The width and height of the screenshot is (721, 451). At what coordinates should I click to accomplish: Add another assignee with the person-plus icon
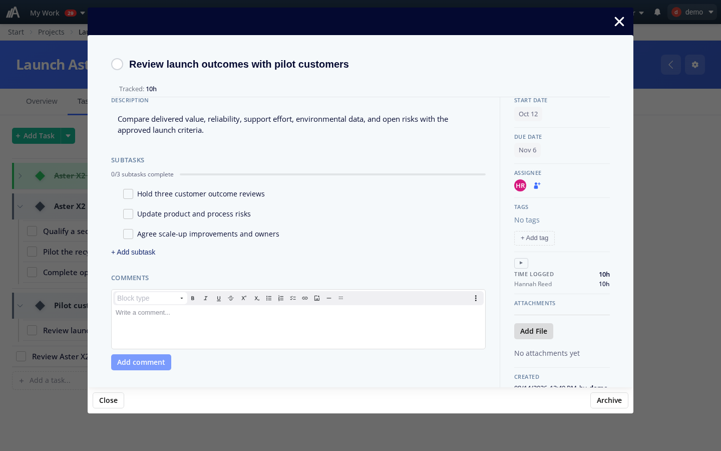coord(537,185)
